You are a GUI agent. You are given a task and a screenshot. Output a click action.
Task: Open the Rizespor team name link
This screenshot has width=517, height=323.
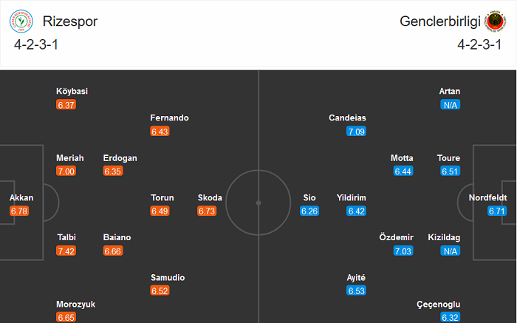pyautogui.click(x=70, y=21)
